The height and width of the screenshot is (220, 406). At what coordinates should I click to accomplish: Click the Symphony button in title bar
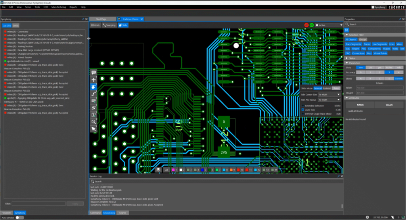coord(378,7)
